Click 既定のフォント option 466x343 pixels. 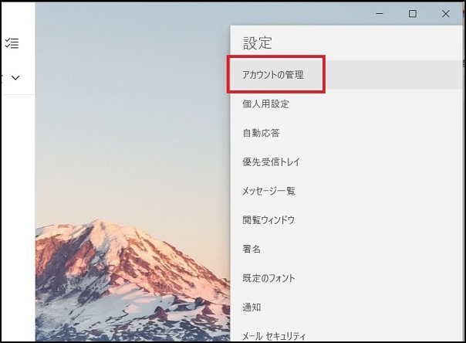pyautogui.click(x=268, y=278)
